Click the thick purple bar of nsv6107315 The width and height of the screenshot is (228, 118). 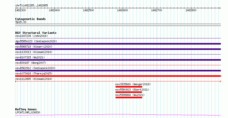click(x=118, y=60)
